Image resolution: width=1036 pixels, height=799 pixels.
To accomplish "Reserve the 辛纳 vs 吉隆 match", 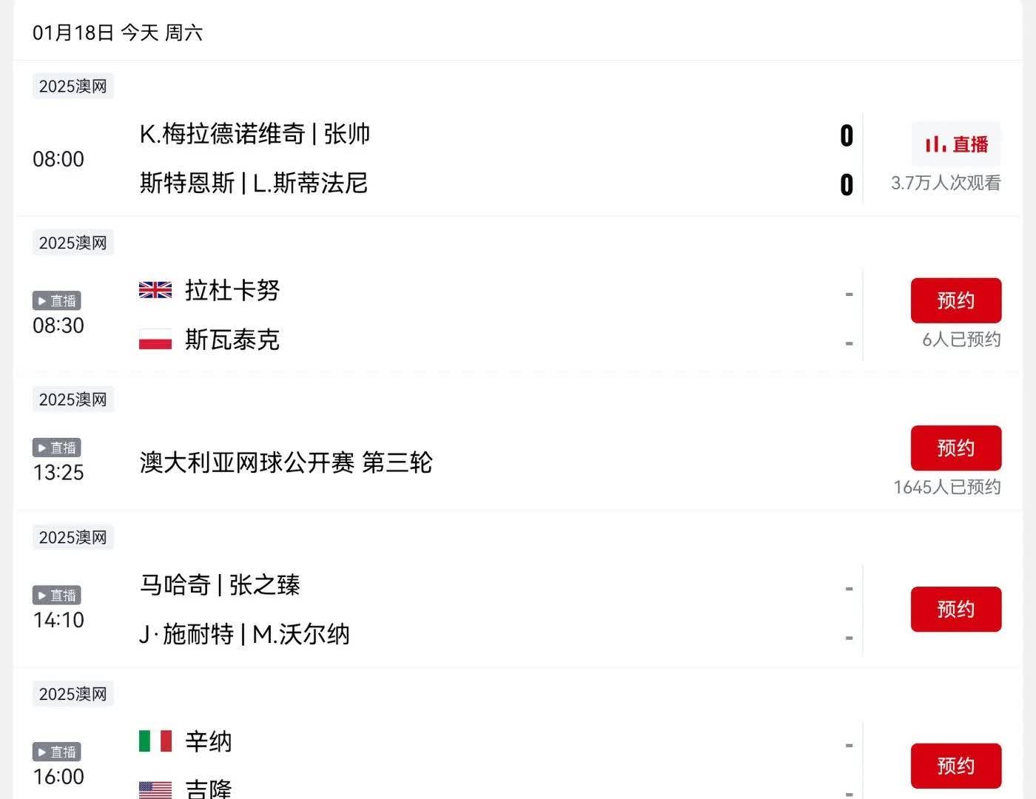I will click(955, 766).
